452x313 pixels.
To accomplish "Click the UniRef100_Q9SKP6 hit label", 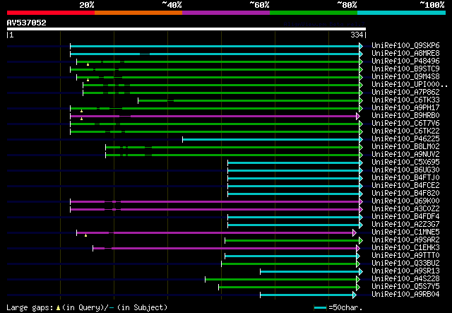I will 405,46.
